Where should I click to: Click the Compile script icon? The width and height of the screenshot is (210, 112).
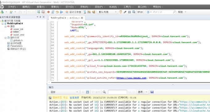[x=53, y=12]
